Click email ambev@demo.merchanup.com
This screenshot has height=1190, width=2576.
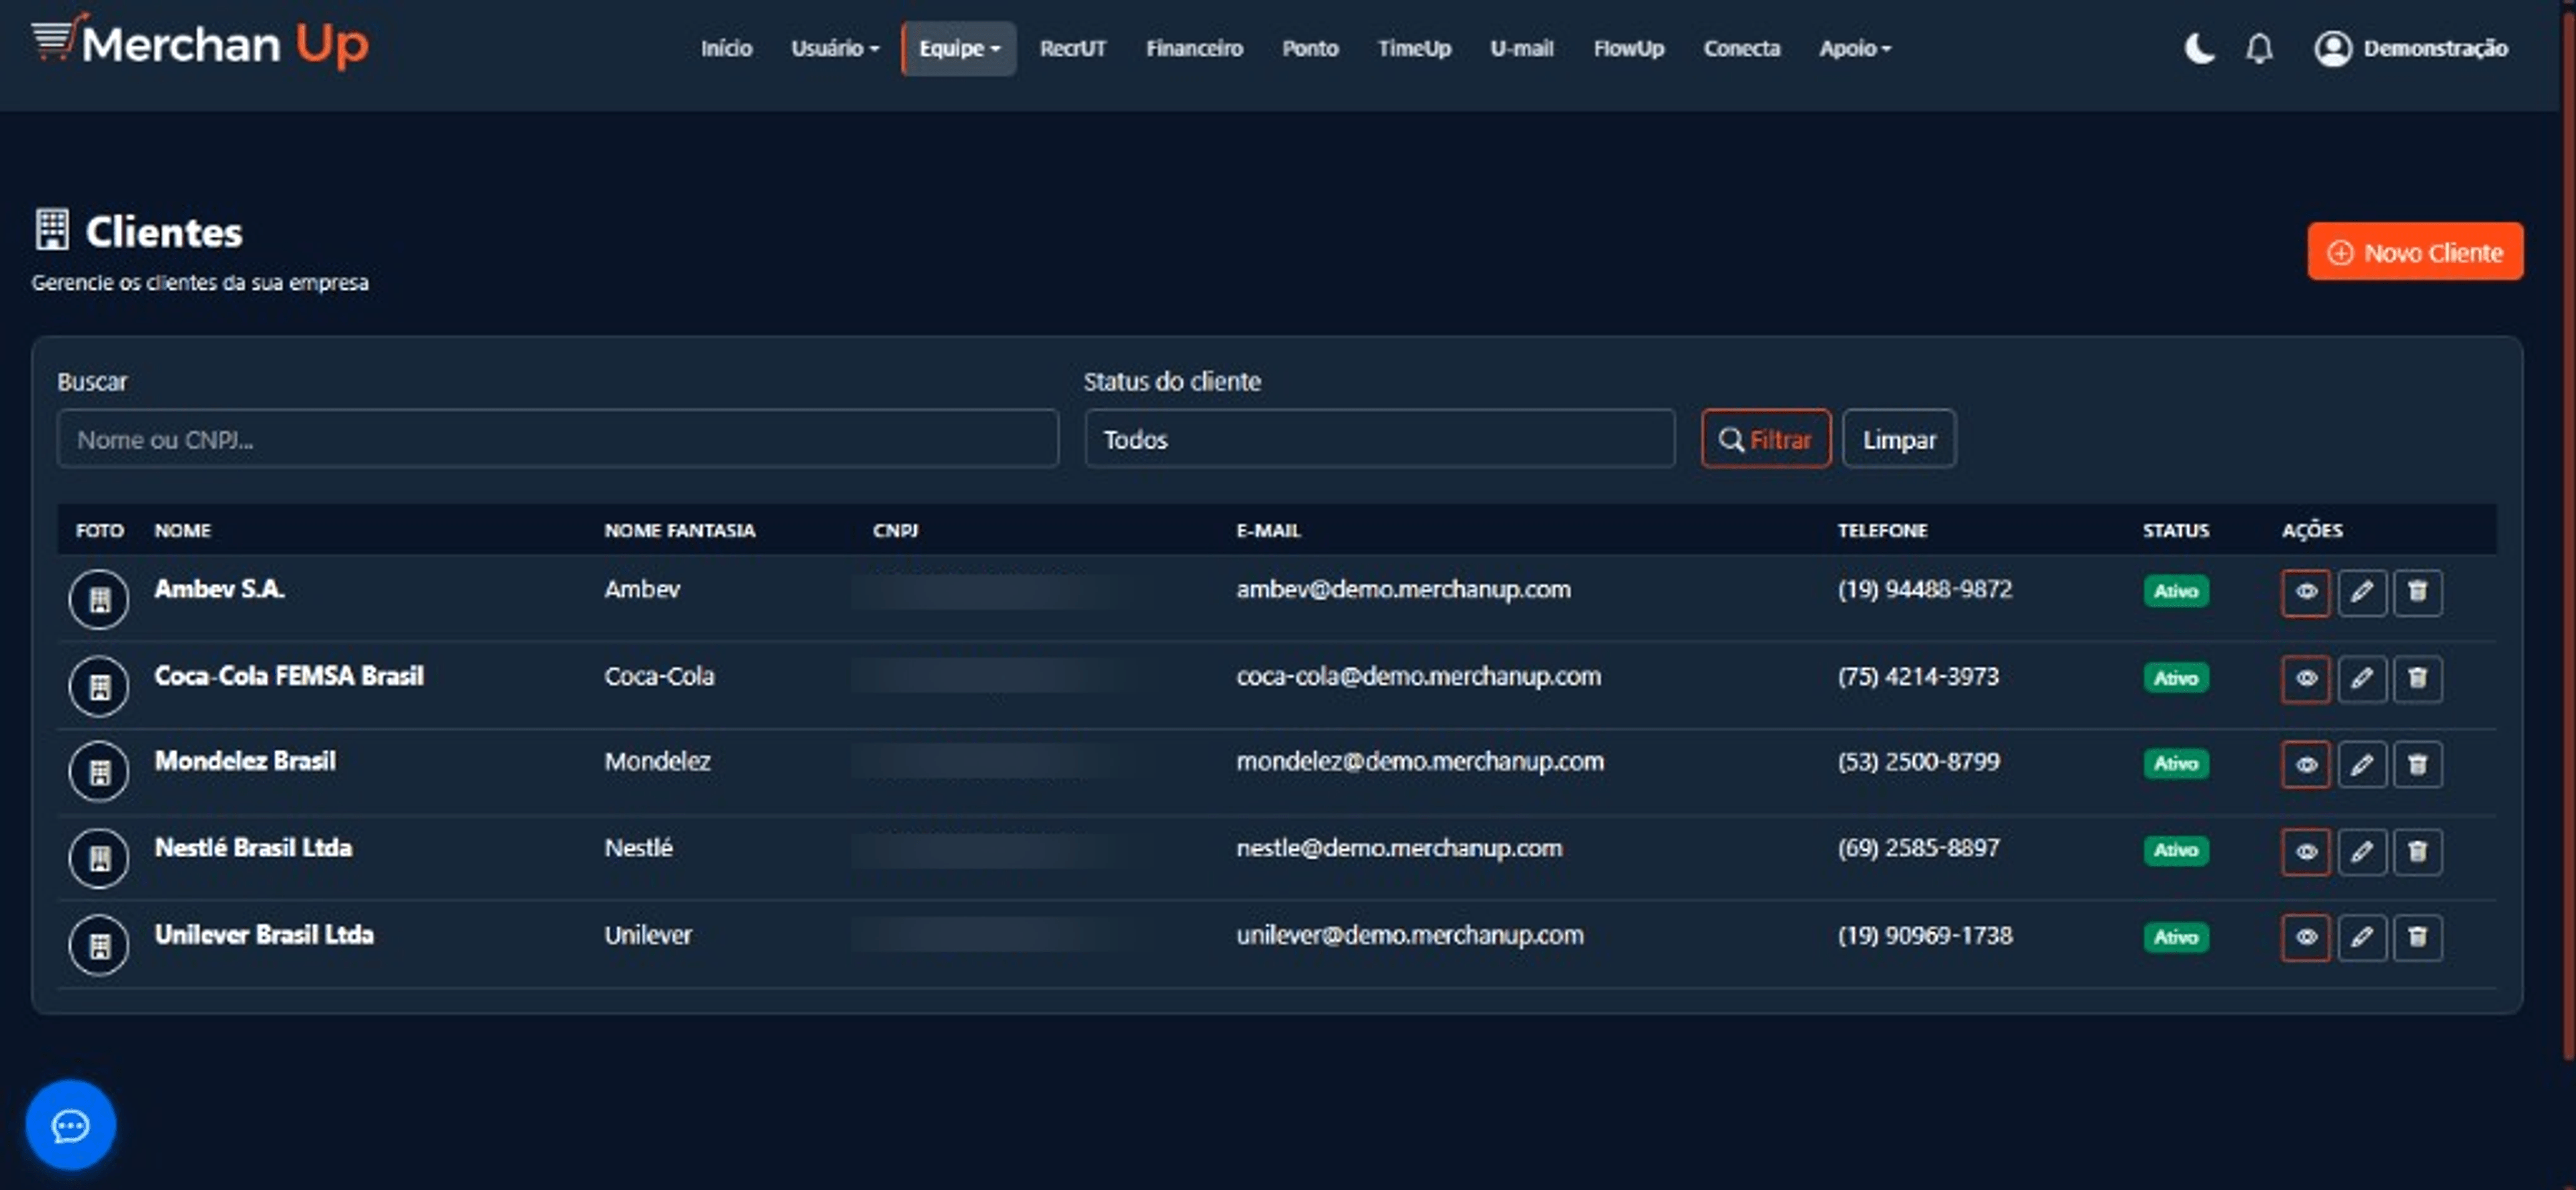[1403, 590]
